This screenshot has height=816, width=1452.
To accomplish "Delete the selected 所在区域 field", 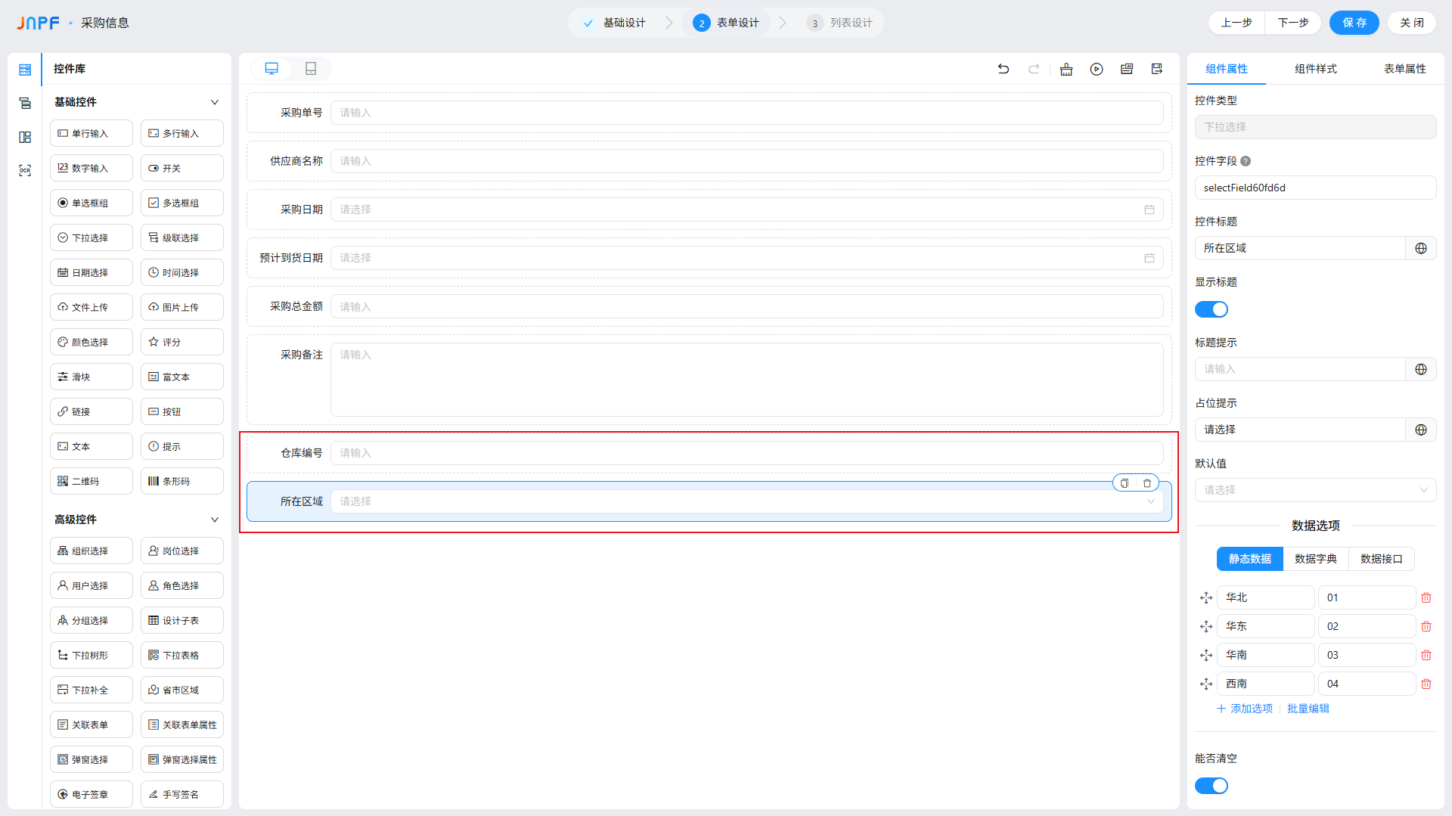I will [1147, 483].
